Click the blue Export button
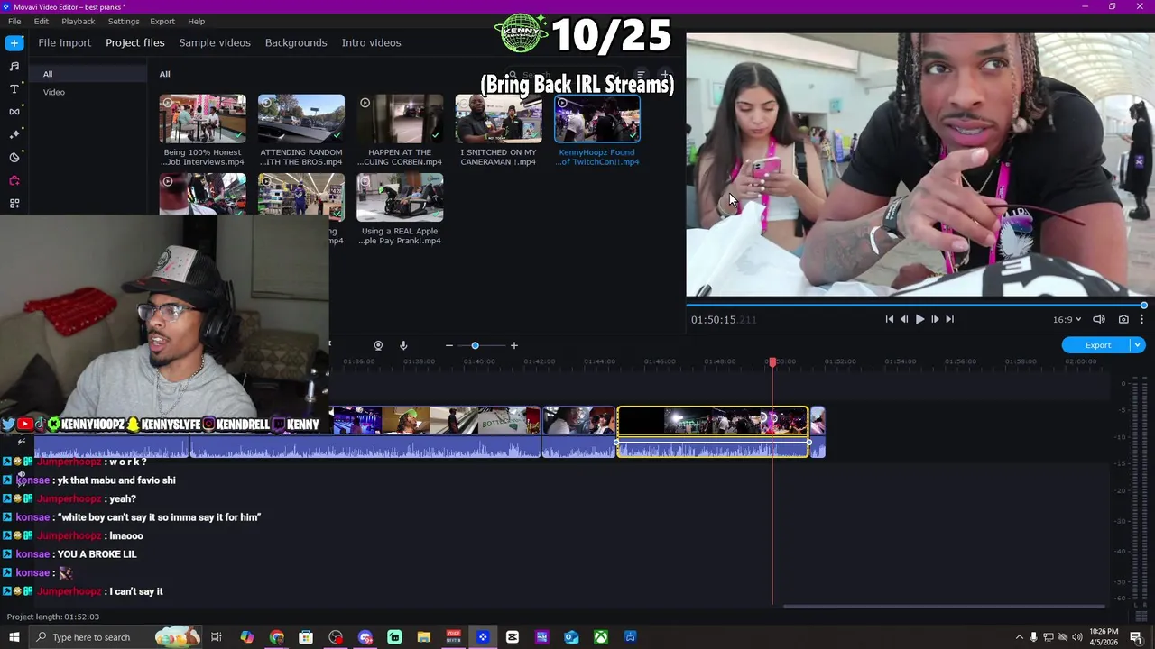1155x649 pixels. click(x=1097, y=345)
